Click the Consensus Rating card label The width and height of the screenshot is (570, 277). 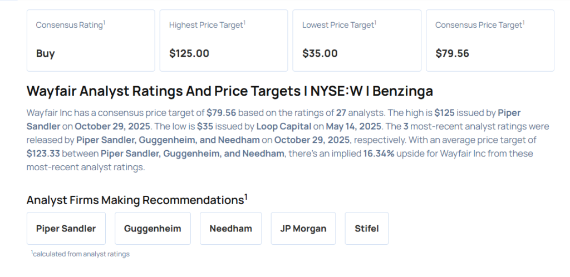tap(70, 25)
